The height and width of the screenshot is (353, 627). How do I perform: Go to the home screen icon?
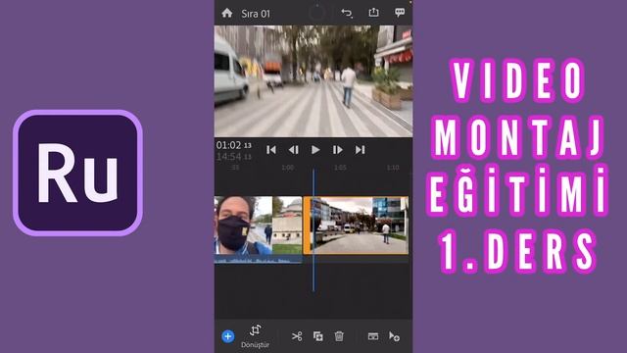coord(226,13)
